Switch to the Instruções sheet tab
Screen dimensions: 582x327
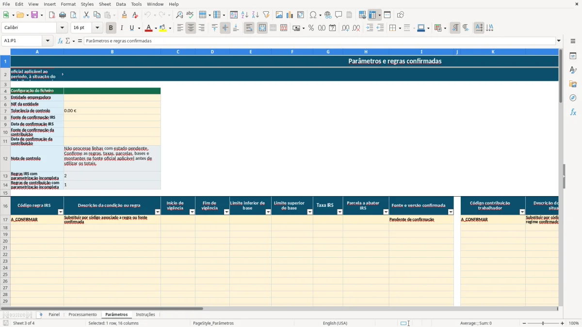[x=145, y=315]
